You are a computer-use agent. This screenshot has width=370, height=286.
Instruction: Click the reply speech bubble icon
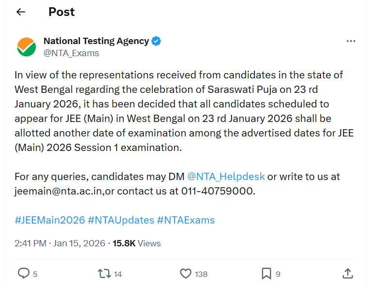click(x=24, y=273)
